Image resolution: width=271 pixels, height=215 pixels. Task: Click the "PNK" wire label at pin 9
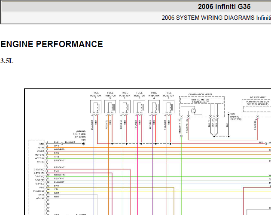56,171
